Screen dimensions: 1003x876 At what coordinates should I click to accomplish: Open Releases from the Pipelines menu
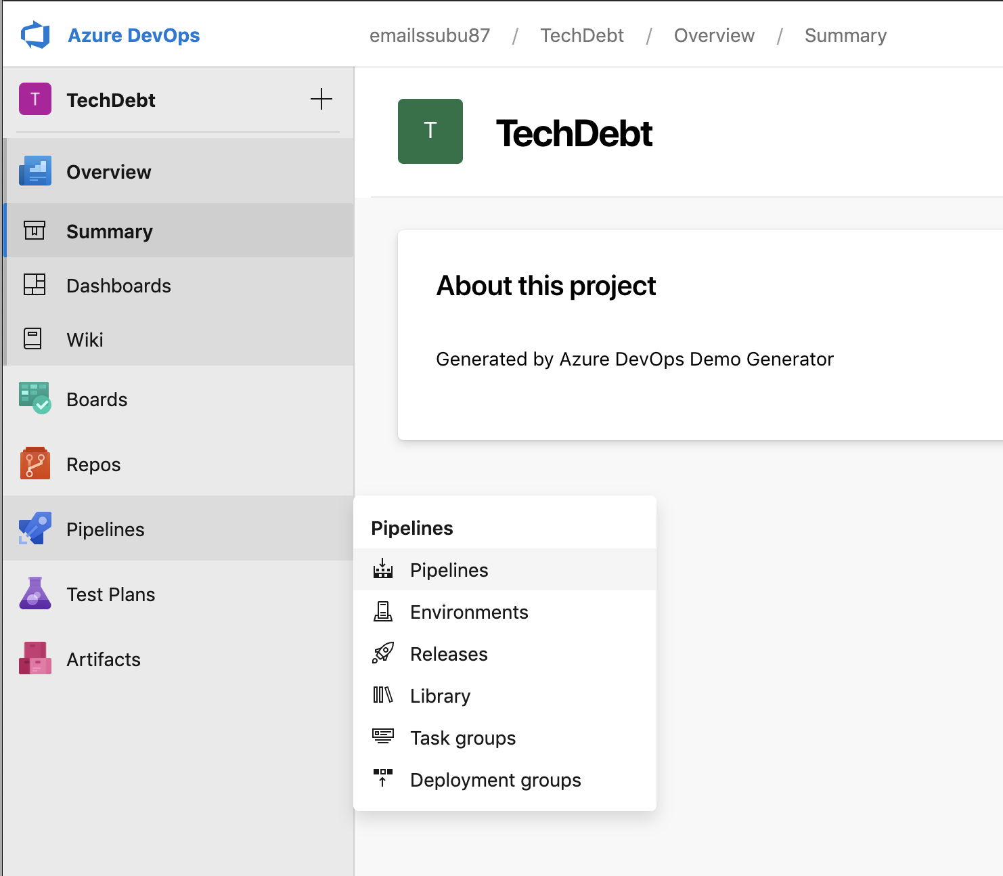(448, 653)
